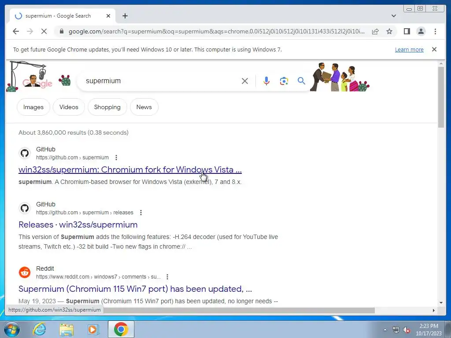The image size is (451, 338).
Task: Open options for Reddit result
Action: pos(167,277)
